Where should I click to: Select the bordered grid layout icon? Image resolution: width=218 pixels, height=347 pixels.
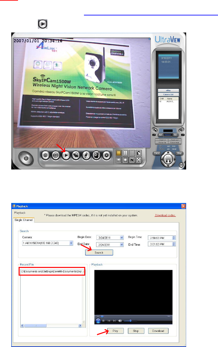click(125, 160)
